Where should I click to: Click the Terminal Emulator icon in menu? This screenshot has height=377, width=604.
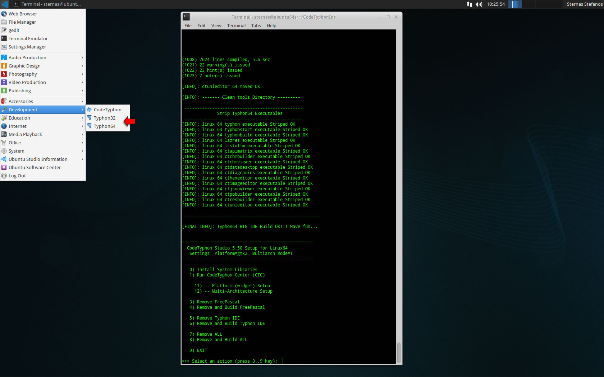[4, 38]
